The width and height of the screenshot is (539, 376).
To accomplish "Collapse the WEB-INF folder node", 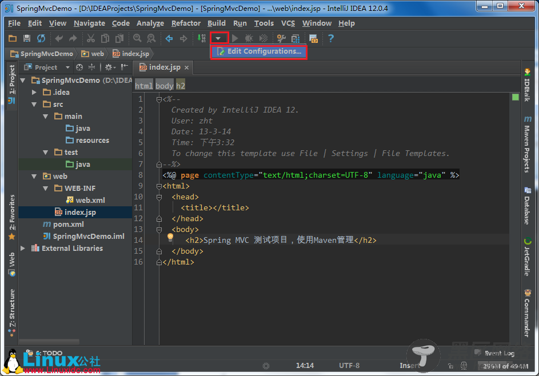I will (45, 189).
